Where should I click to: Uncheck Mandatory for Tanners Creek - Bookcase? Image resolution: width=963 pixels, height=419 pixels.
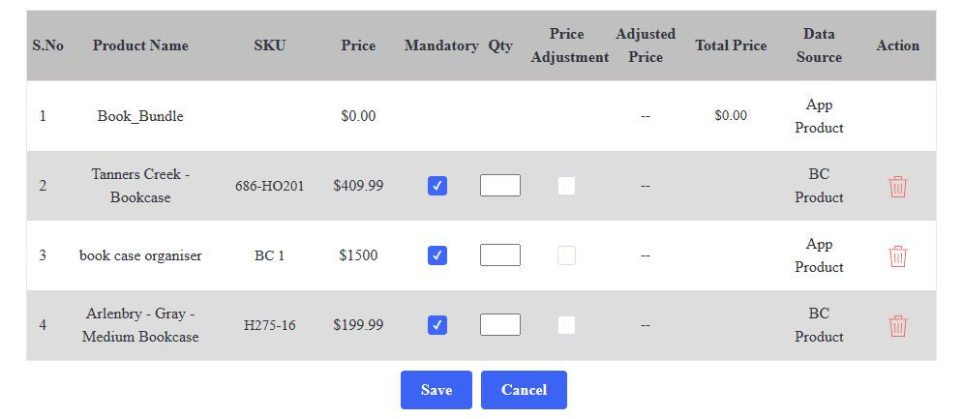[x=437, y=186]
